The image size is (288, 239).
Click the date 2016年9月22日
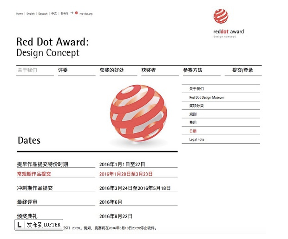(x=116, y=216)
